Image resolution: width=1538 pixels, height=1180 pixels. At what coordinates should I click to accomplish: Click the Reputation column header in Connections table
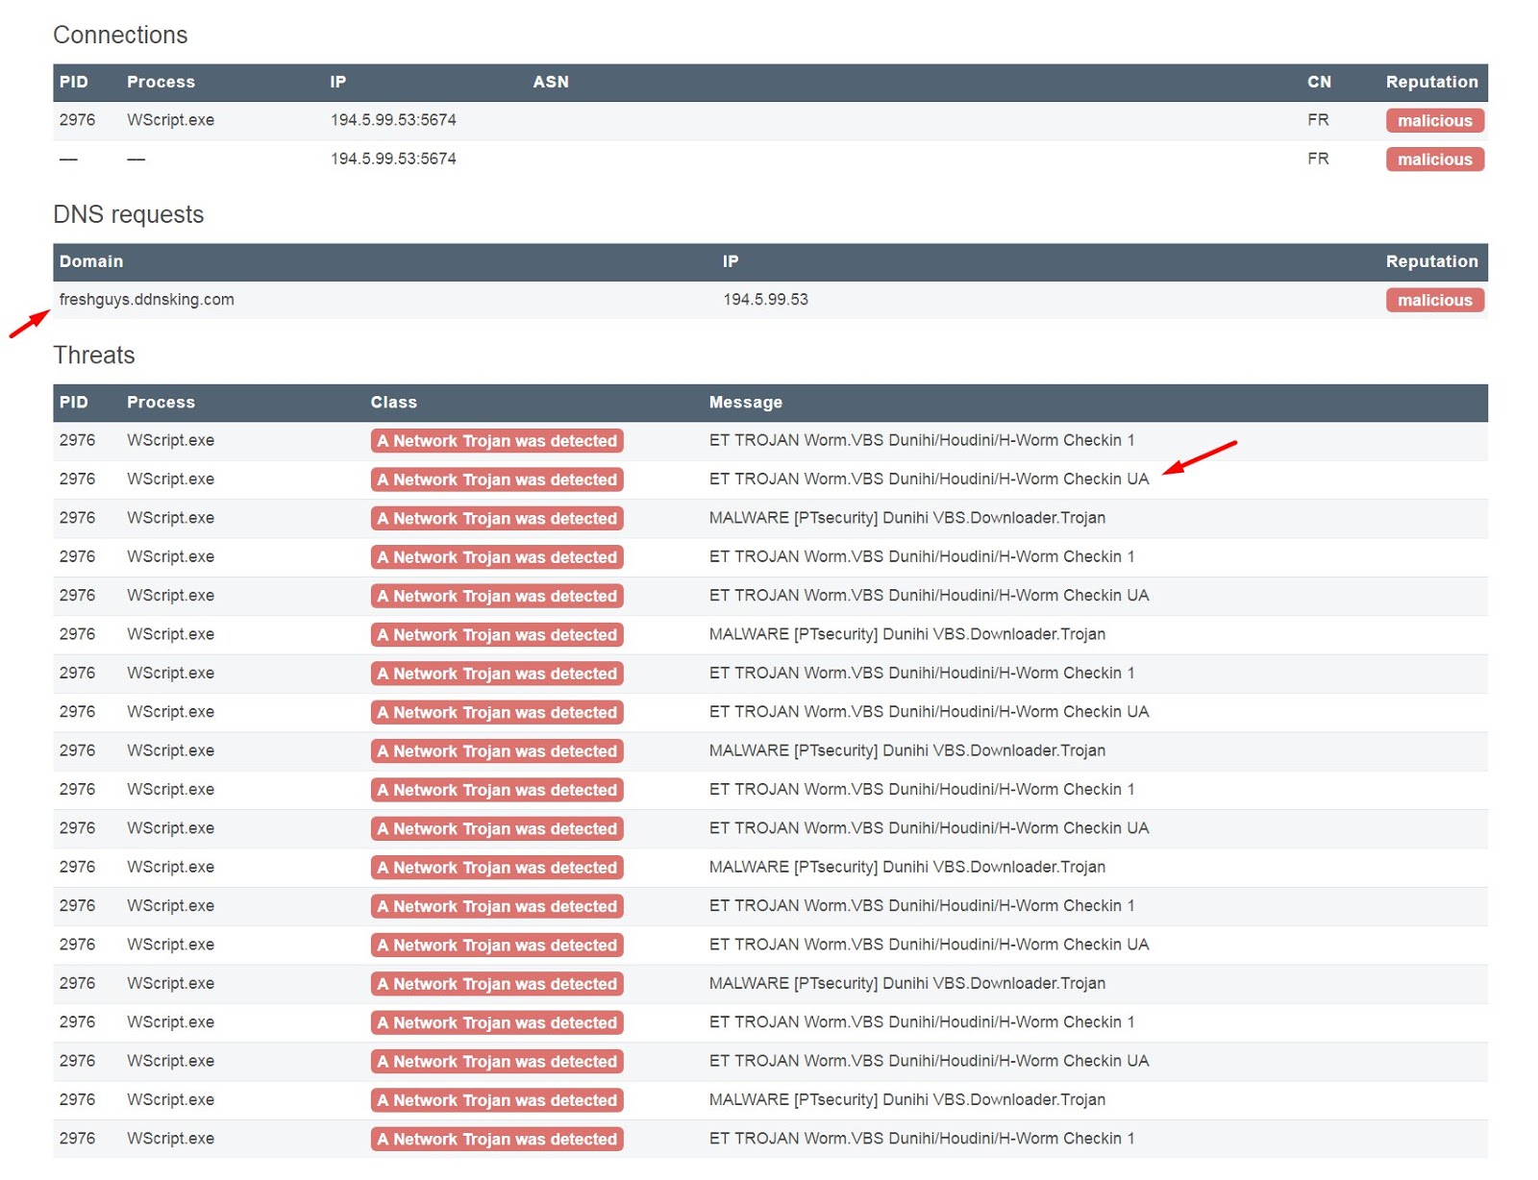[1431, 82]
